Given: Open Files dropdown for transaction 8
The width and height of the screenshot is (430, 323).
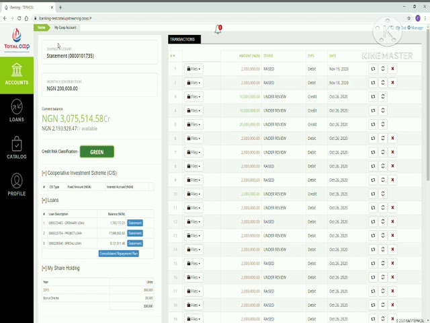Looking at the screenshot, I should coord(193,166).
